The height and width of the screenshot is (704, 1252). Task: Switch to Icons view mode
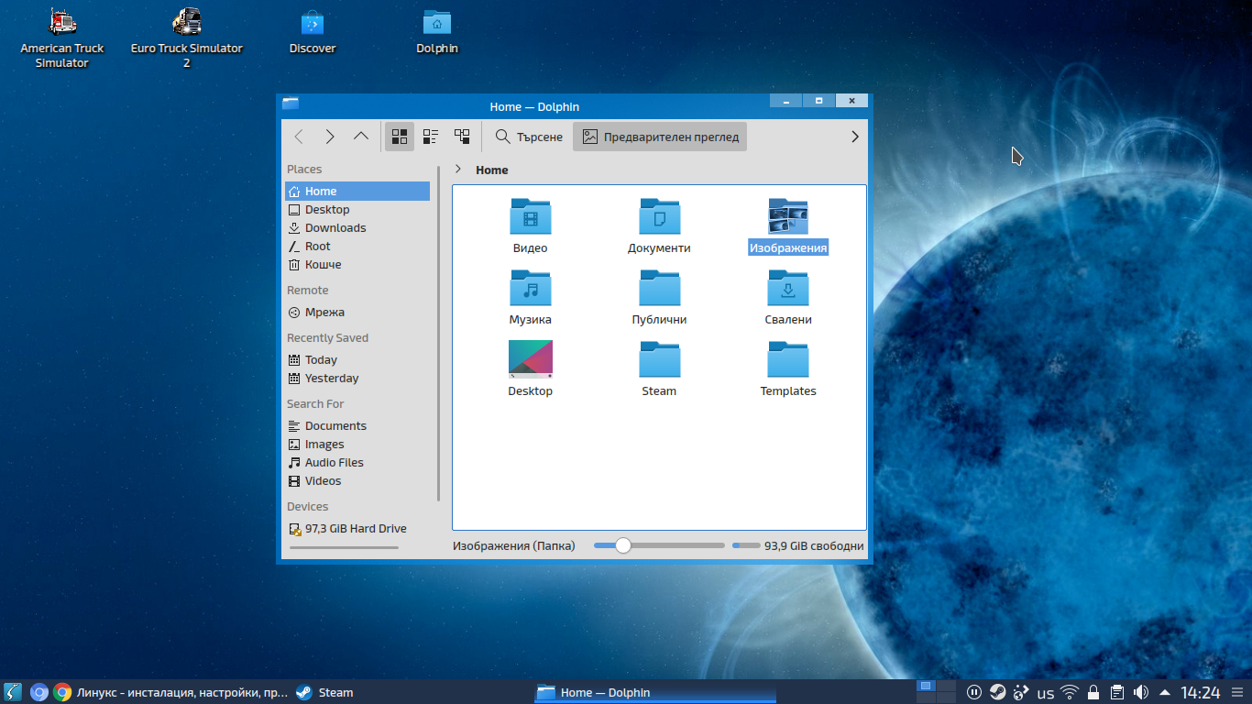click(400, 137)
